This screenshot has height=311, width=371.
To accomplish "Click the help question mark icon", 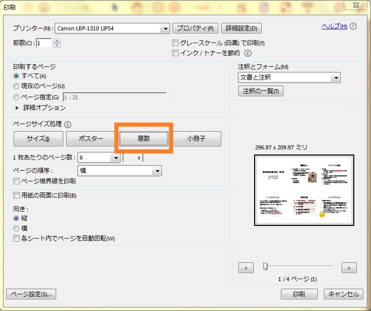I will (x=353, y=26).
